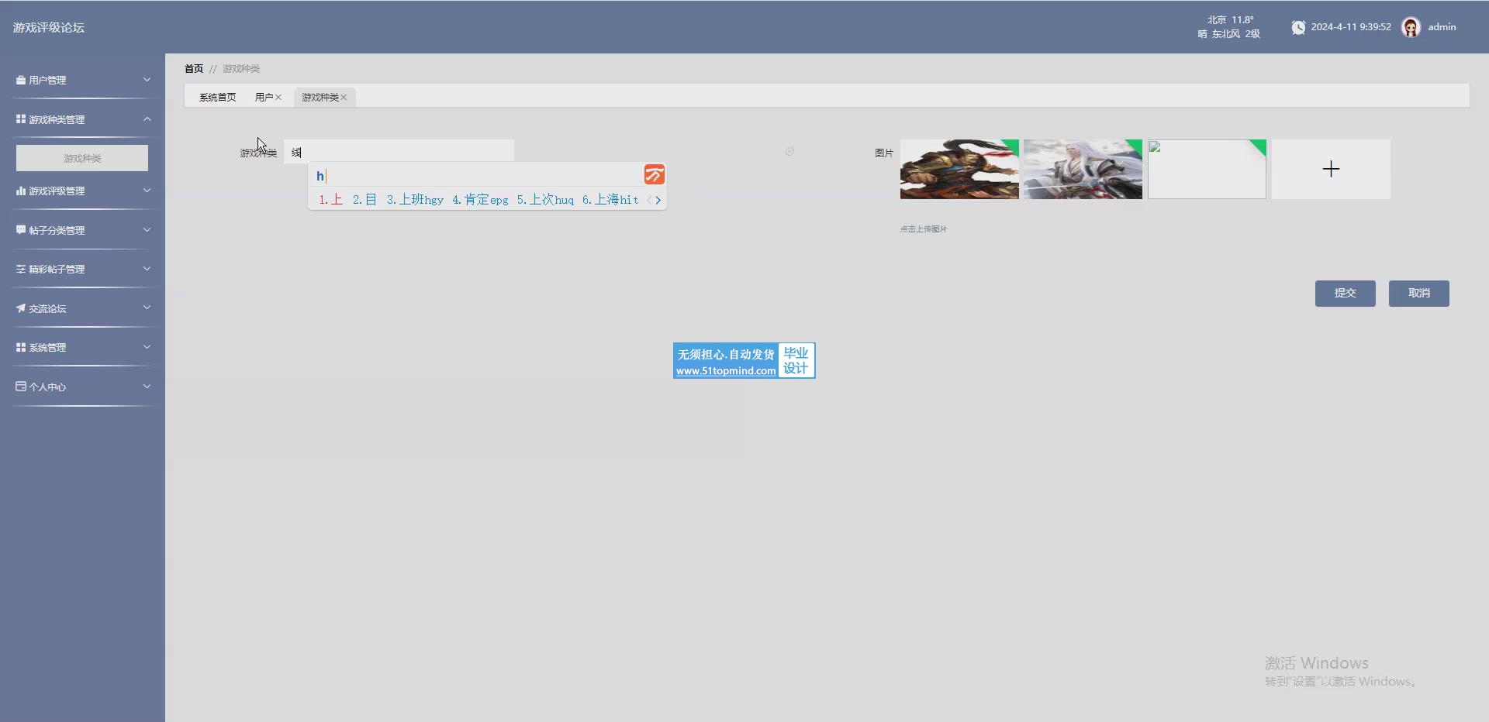The height and width of the screenshot is (722, 1489).
Task: Expand chevron next to 系统管理
Action: tap(147, 347)
